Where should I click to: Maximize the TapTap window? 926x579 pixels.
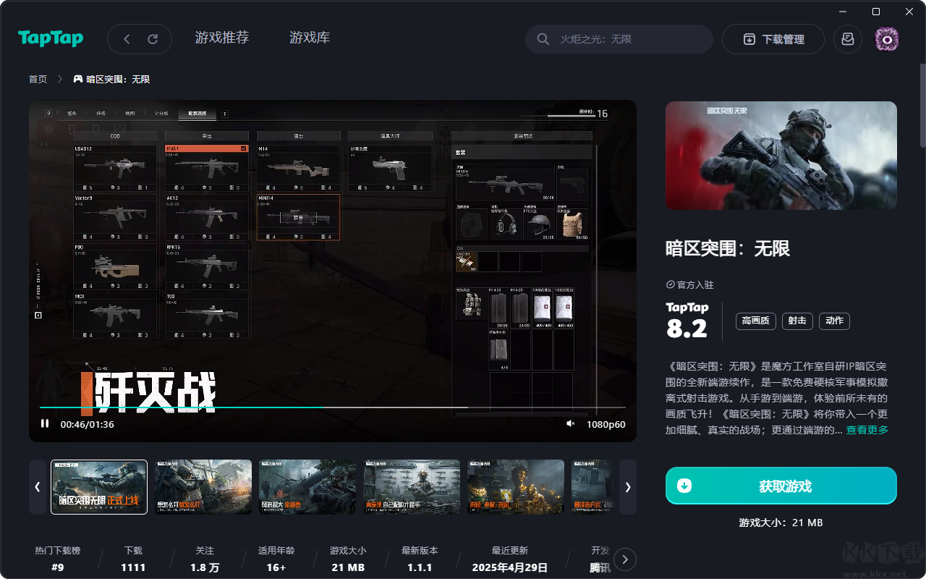[x=876, y=12]
